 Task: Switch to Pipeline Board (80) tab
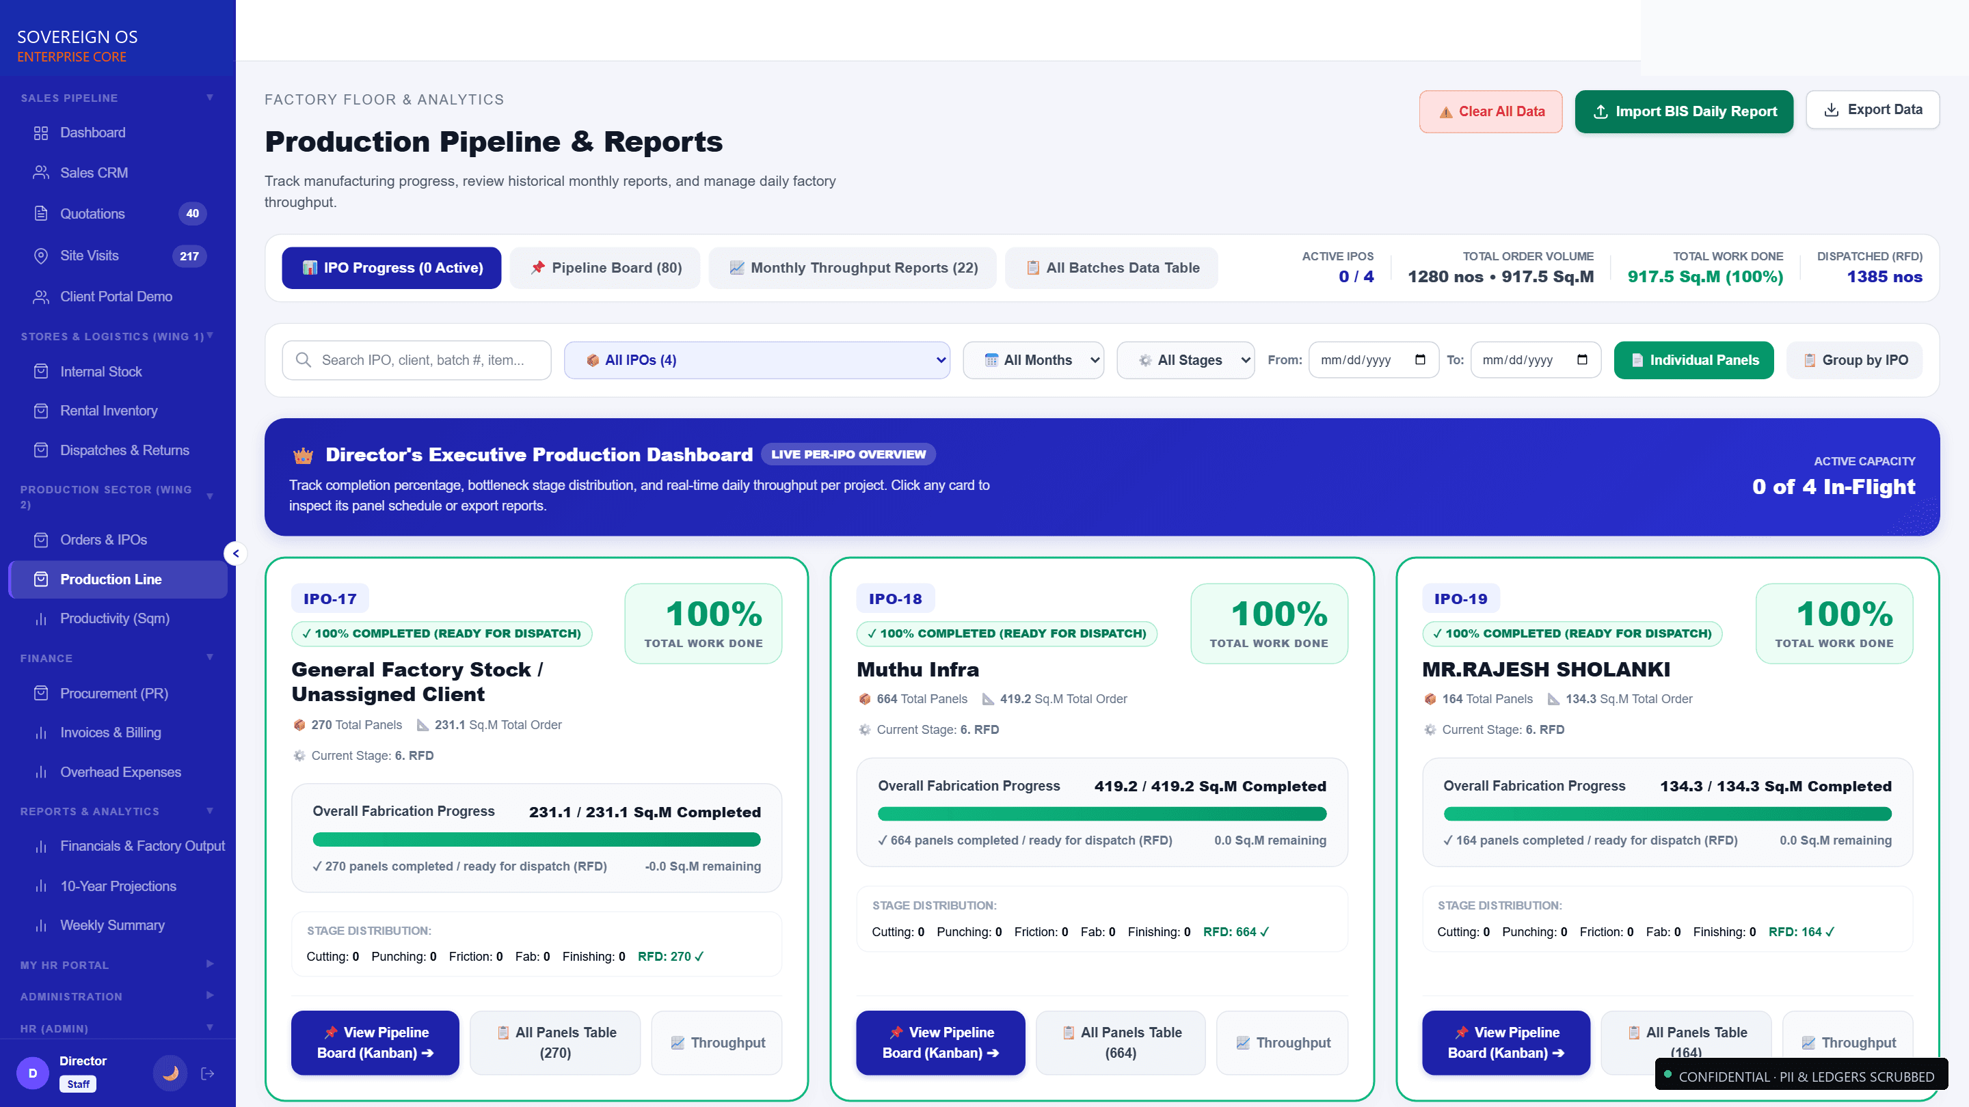click(604, 268)
